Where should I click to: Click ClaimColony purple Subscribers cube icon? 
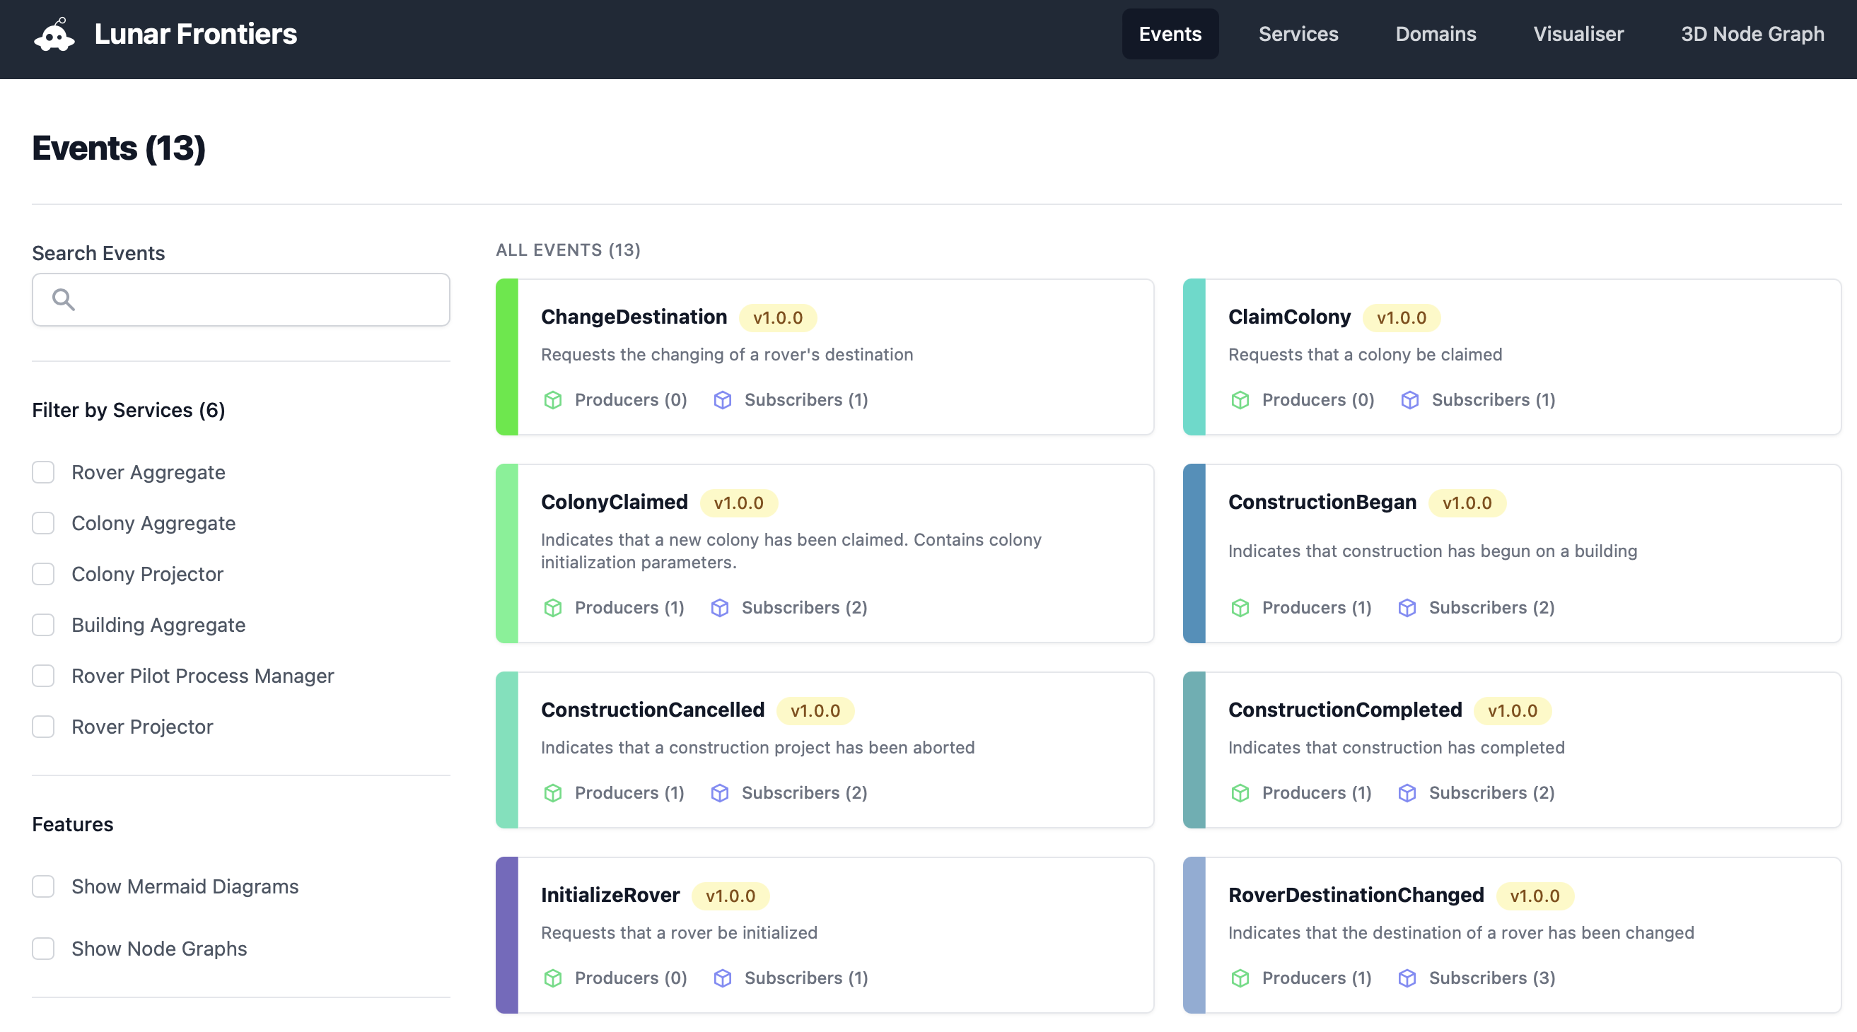click(x=1409, y=400)
